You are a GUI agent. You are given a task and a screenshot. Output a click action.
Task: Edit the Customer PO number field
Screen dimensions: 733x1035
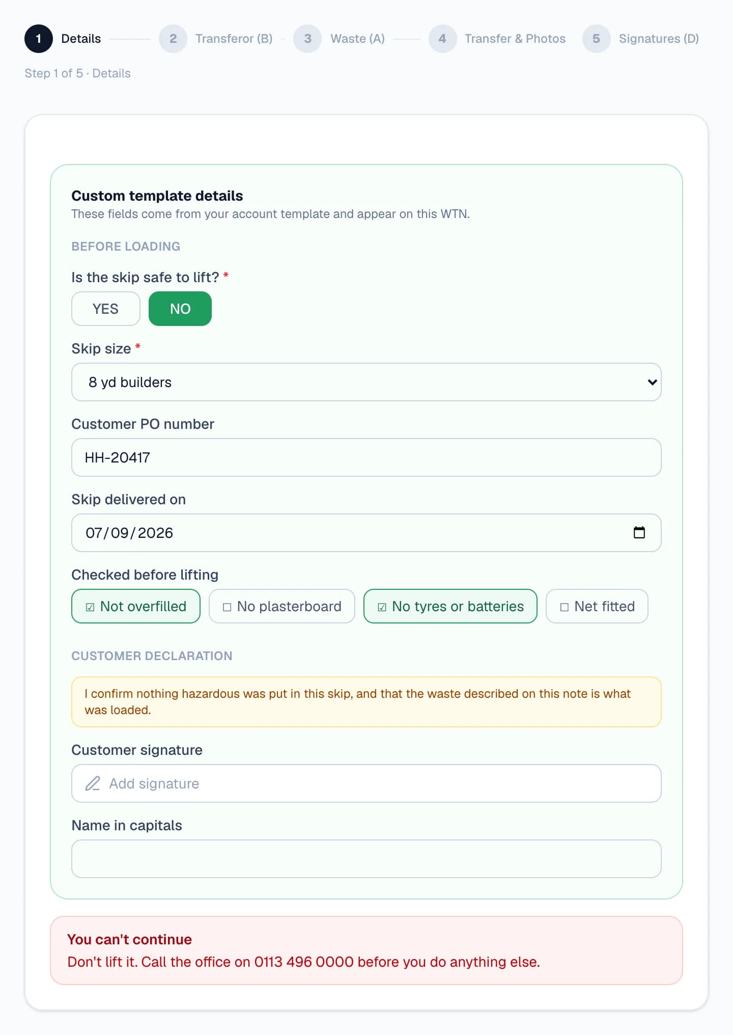(366, 457)
